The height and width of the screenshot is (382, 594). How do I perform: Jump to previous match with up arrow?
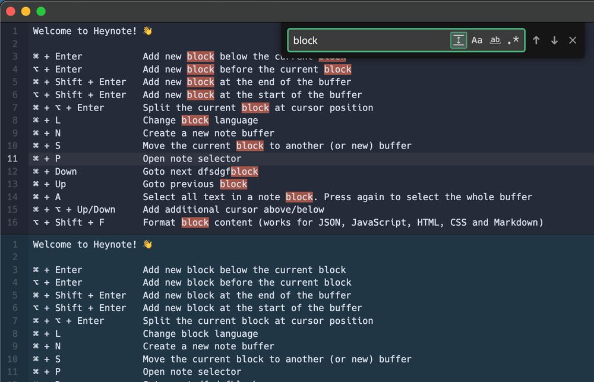536,40
